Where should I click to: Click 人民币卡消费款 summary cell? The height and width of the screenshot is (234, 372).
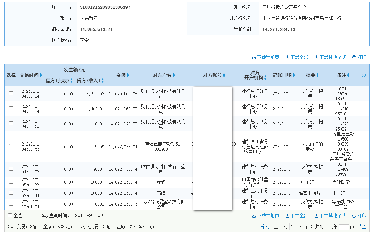pos(312,147)
